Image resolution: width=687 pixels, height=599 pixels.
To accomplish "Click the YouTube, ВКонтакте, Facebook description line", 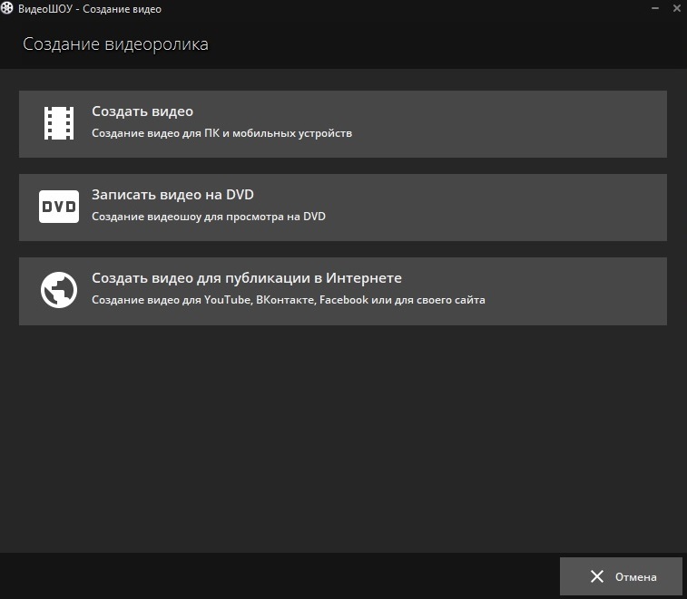I will tap(289, 300).
